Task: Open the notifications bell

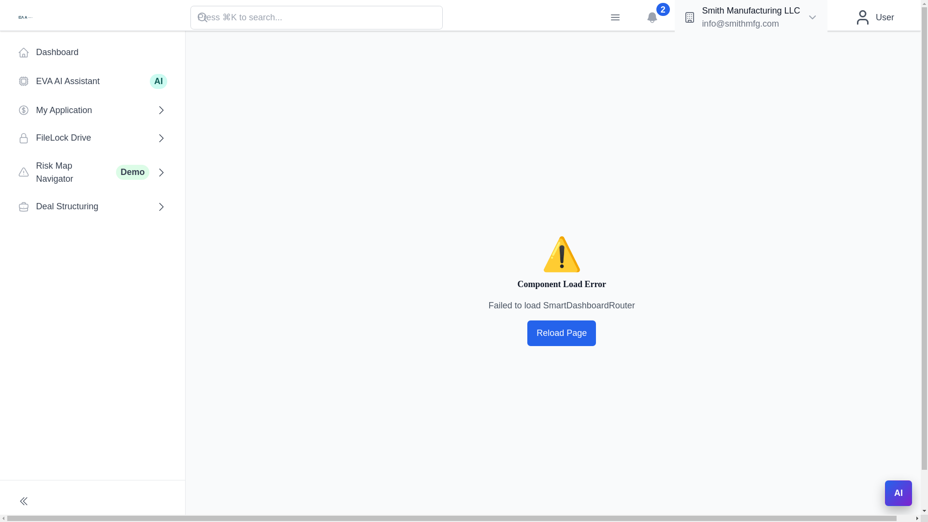Action: click(652, 18)
